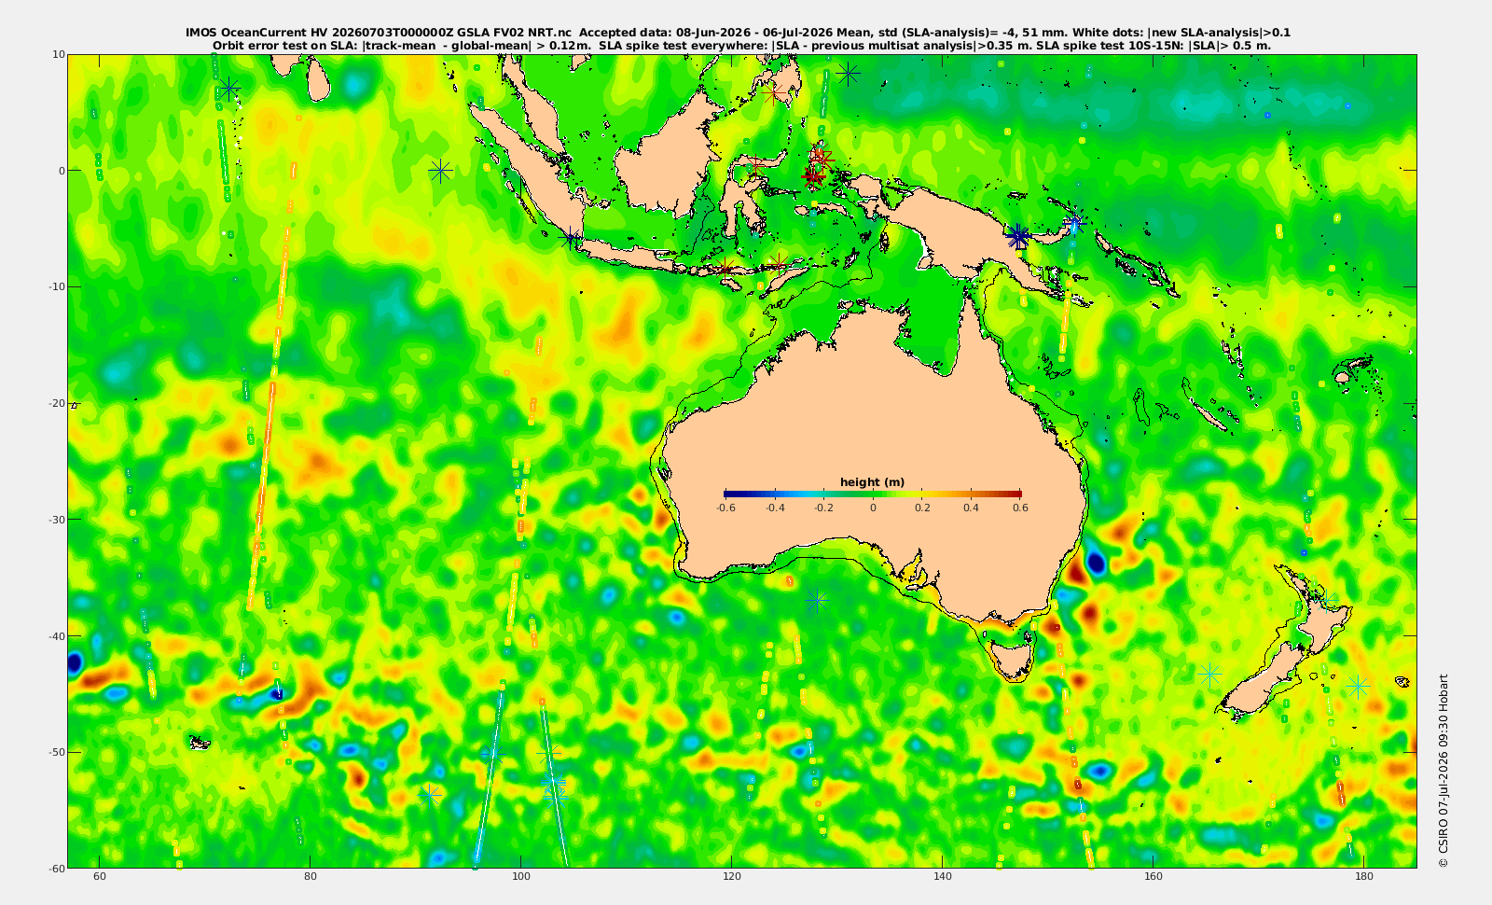Click the longitude axis label '180'
The image size is (1492, 905).
click(1363, 877)
